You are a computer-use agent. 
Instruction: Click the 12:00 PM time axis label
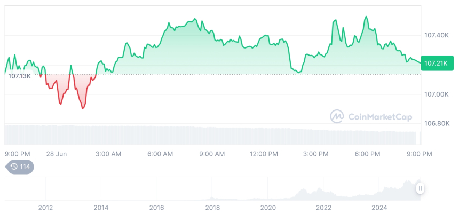coord(264,154)
